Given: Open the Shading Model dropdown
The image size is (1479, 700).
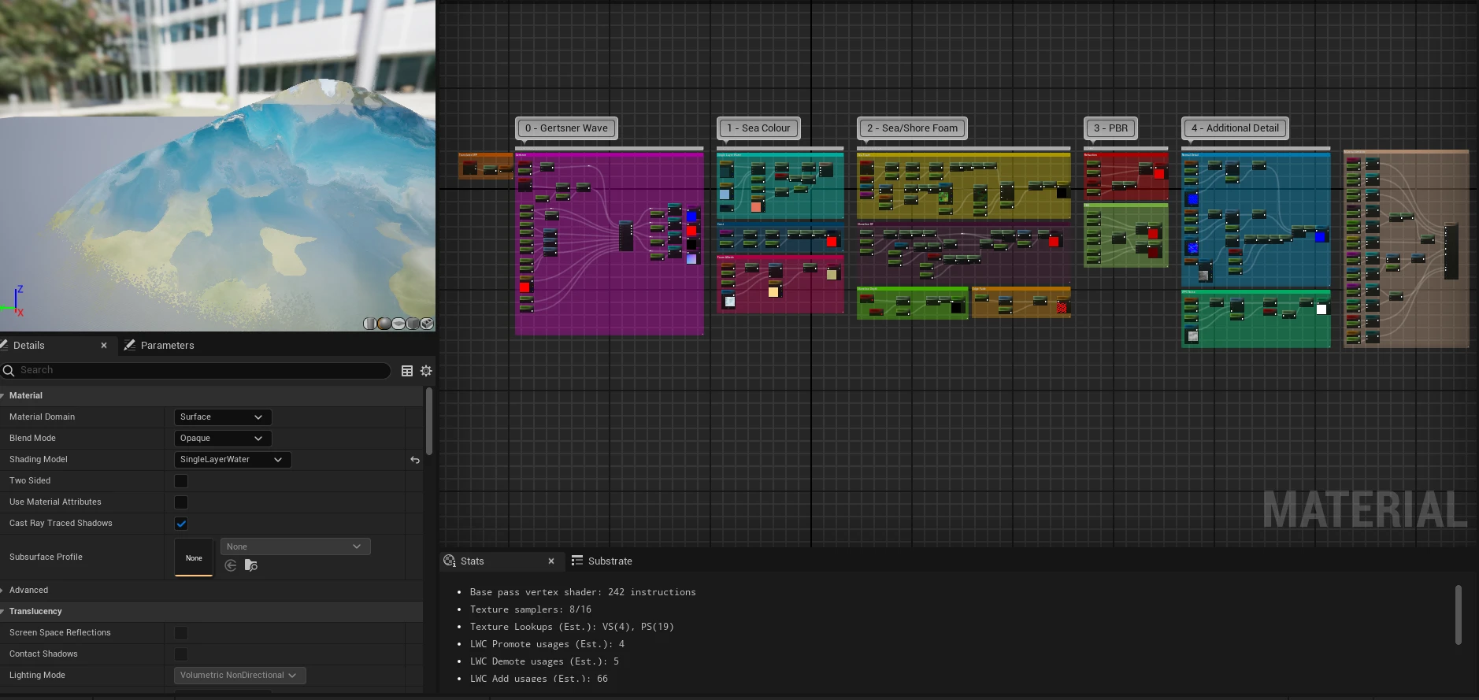Looking at the screenshot, I should pyautogui.click(x=232, y=460).
